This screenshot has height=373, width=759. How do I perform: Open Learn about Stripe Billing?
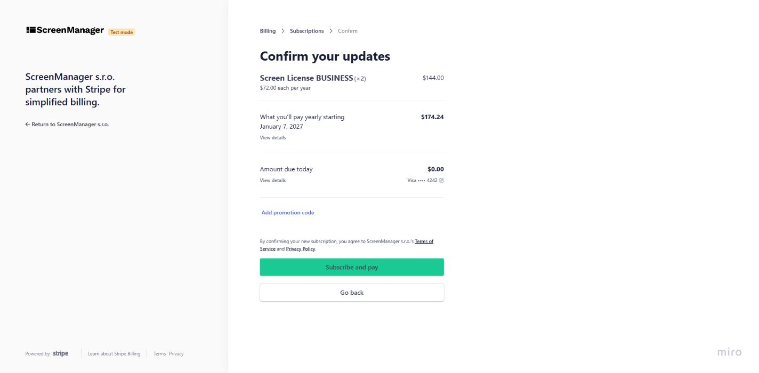pyautogui.click(x=114, y=353)
